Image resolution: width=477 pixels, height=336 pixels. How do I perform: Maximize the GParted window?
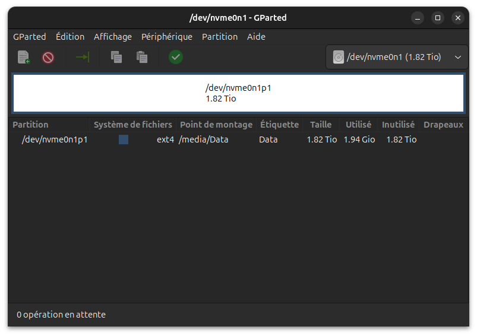(x=438, y=18)
